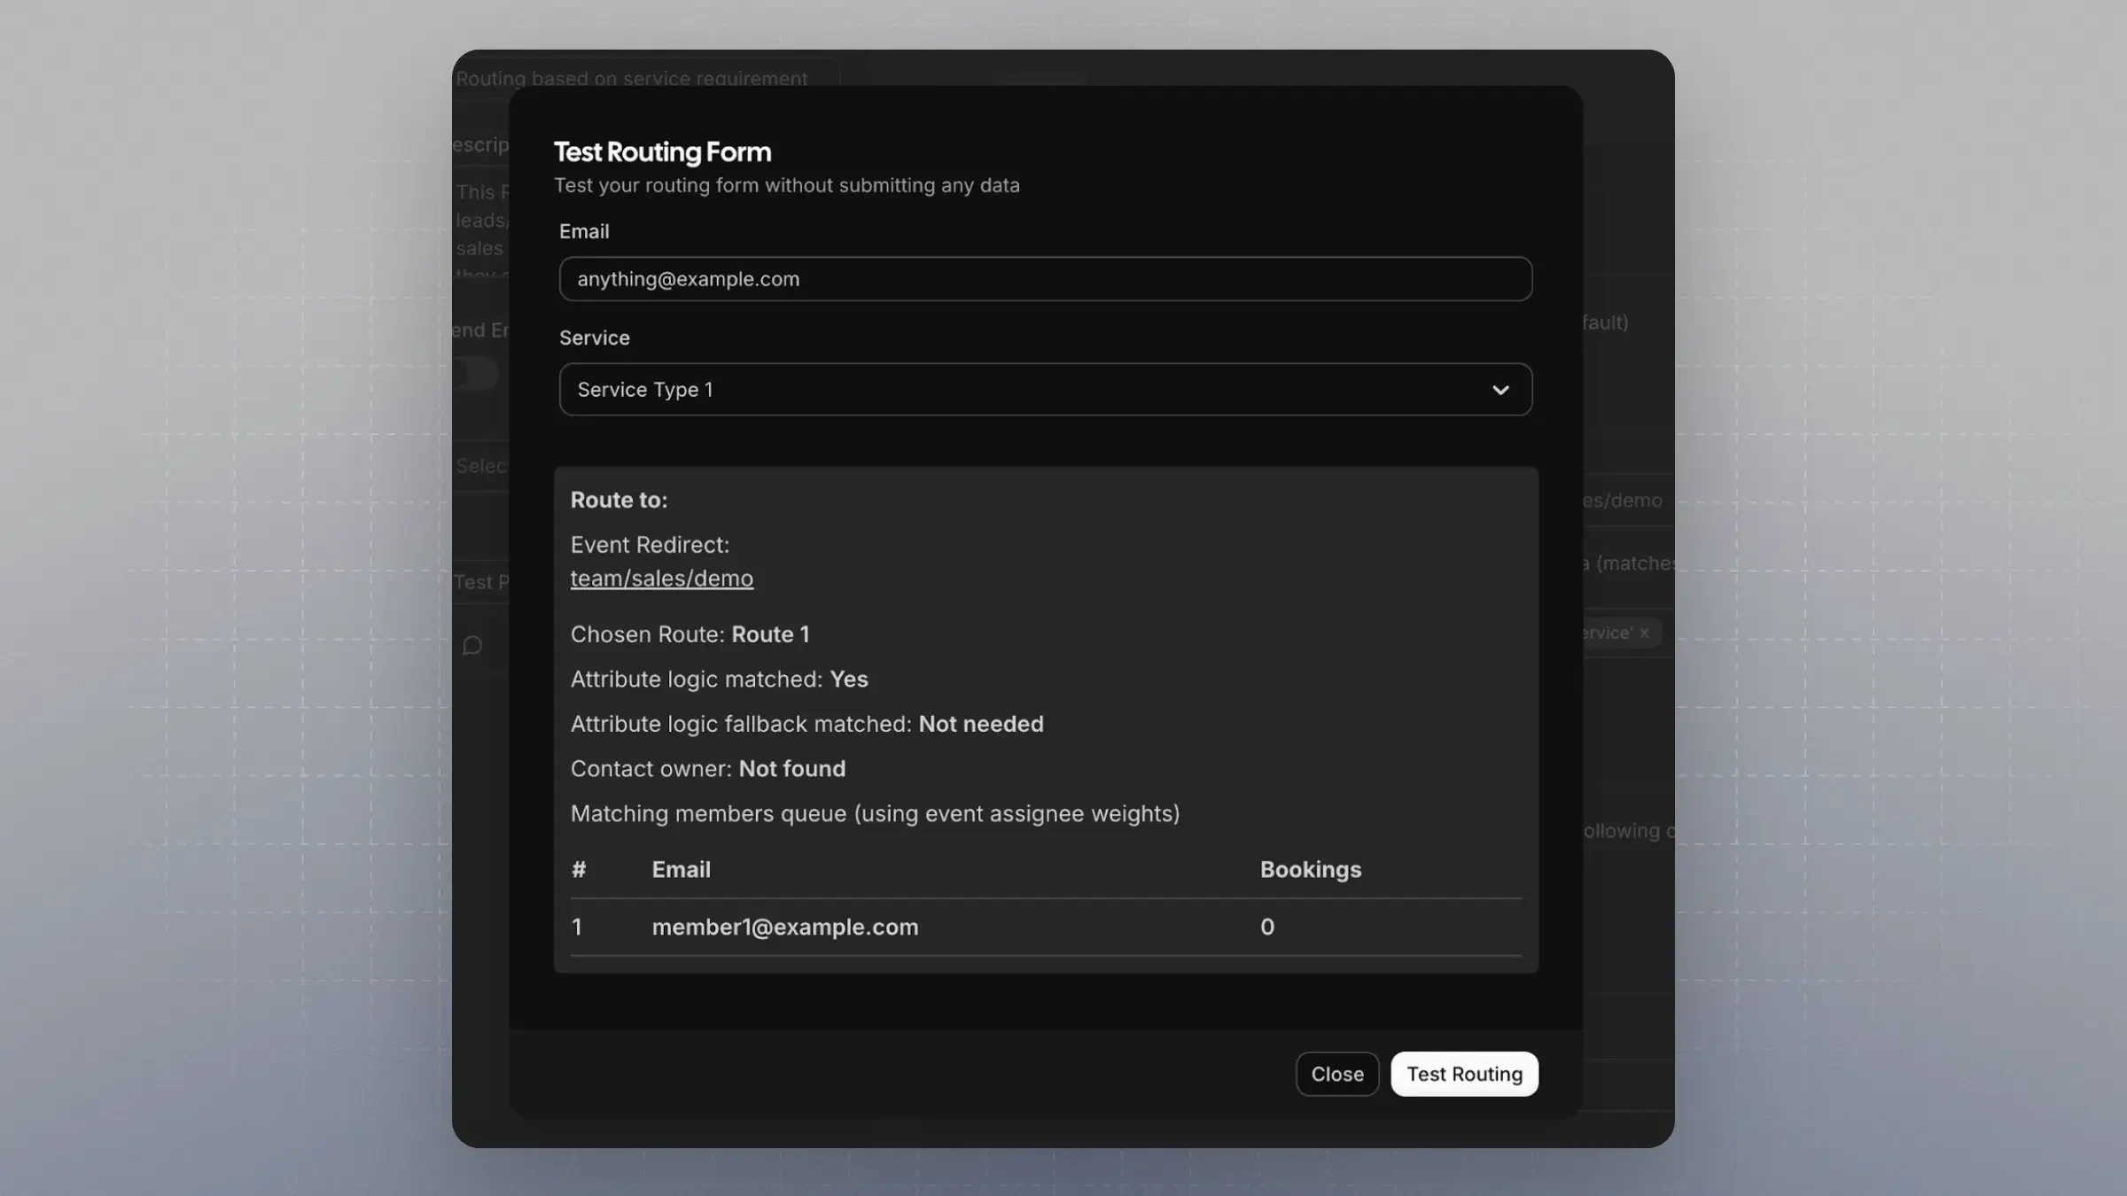Click the 'Chosen Route: Route 1' text
2127x1196 pixels.
pos(690,634)
